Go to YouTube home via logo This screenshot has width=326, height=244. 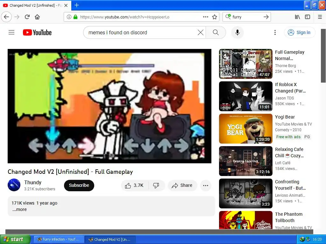(x=37, y=33)
